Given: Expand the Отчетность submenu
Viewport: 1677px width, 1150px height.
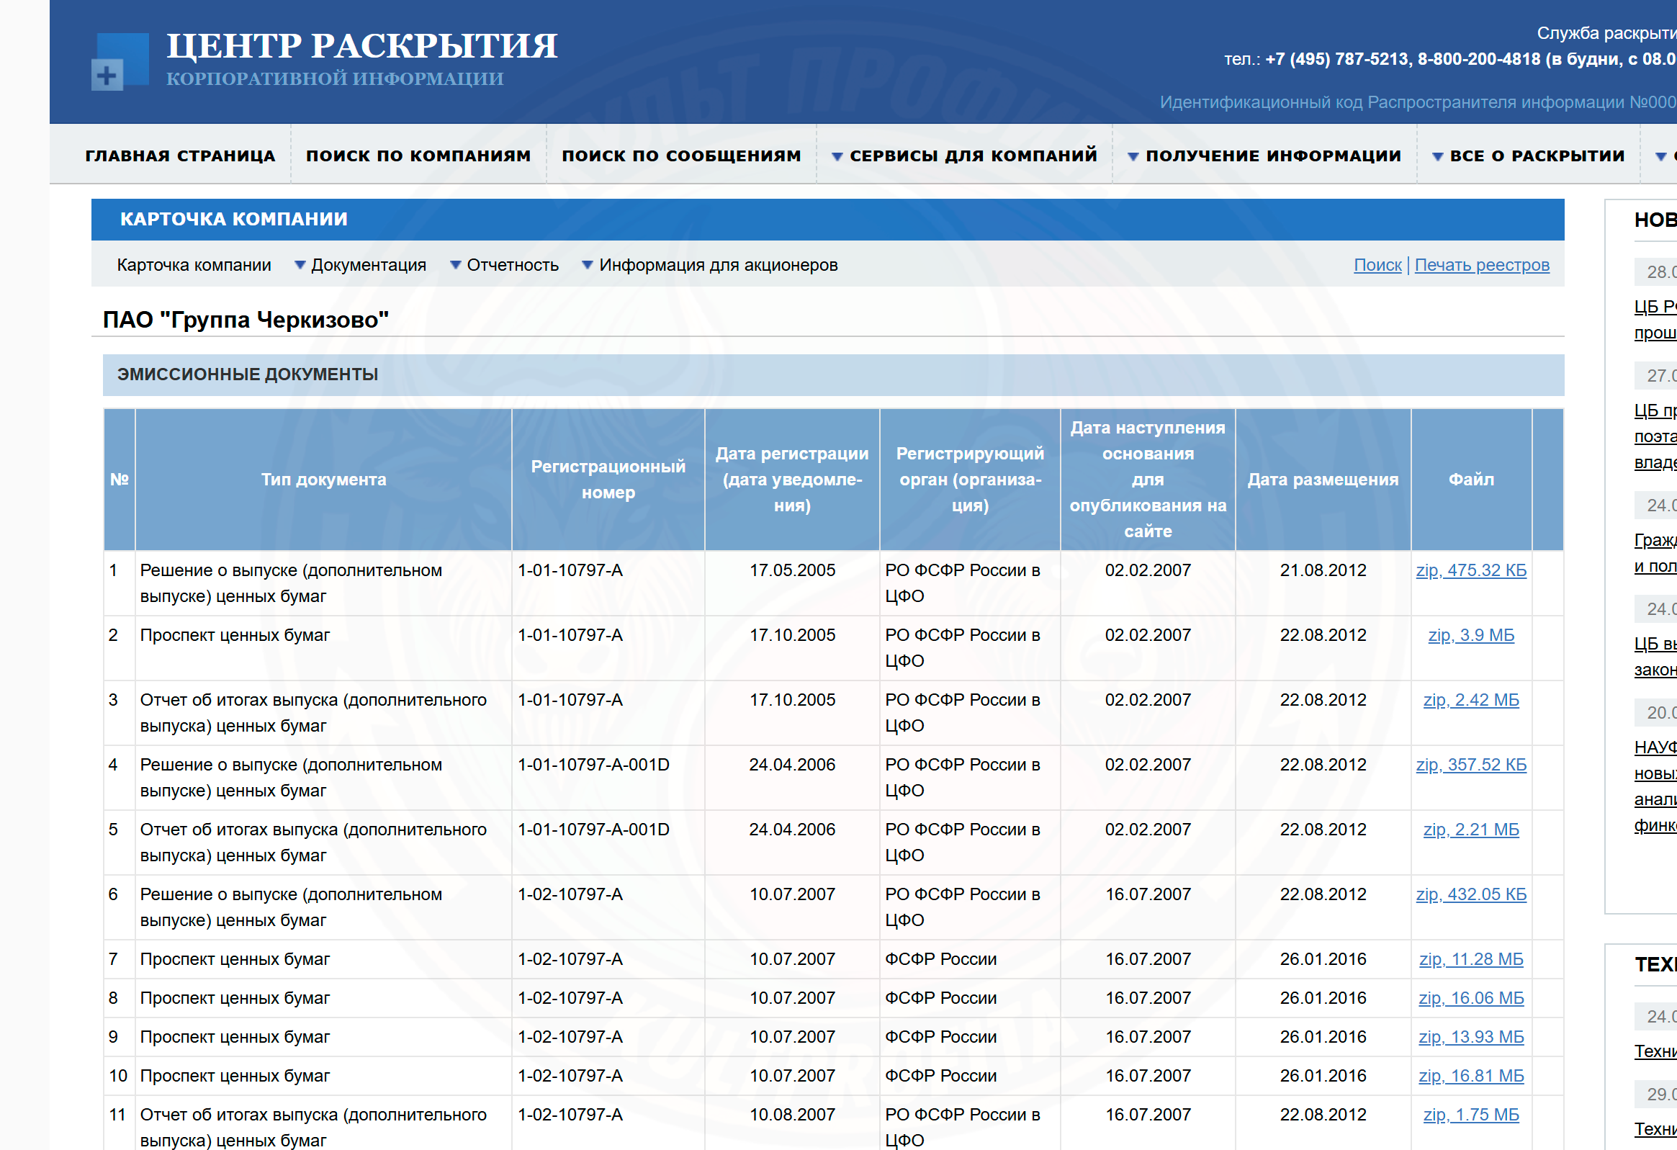Looking at the screenshot, I should (505, 265).
